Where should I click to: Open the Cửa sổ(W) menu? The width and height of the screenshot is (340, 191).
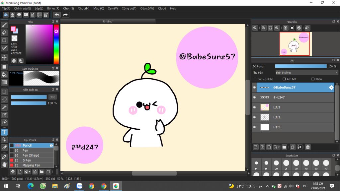tap(147, 8)
